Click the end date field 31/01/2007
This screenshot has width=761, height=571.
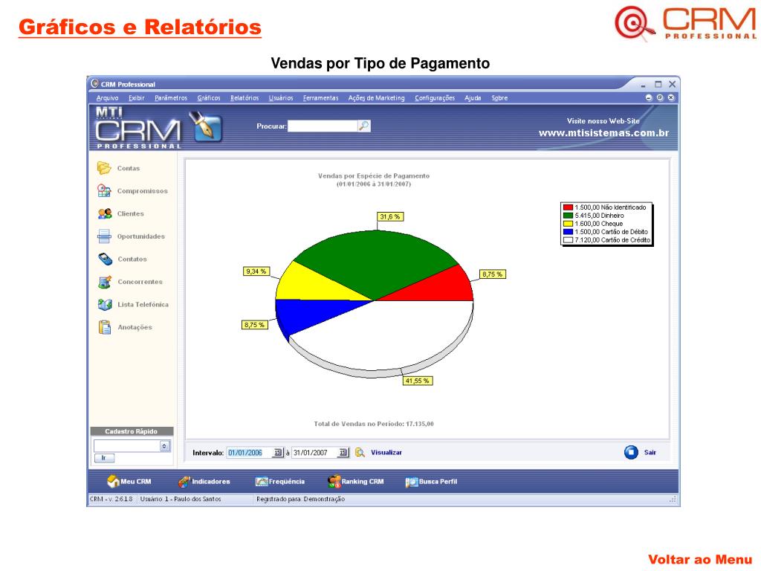coord(314,453)
